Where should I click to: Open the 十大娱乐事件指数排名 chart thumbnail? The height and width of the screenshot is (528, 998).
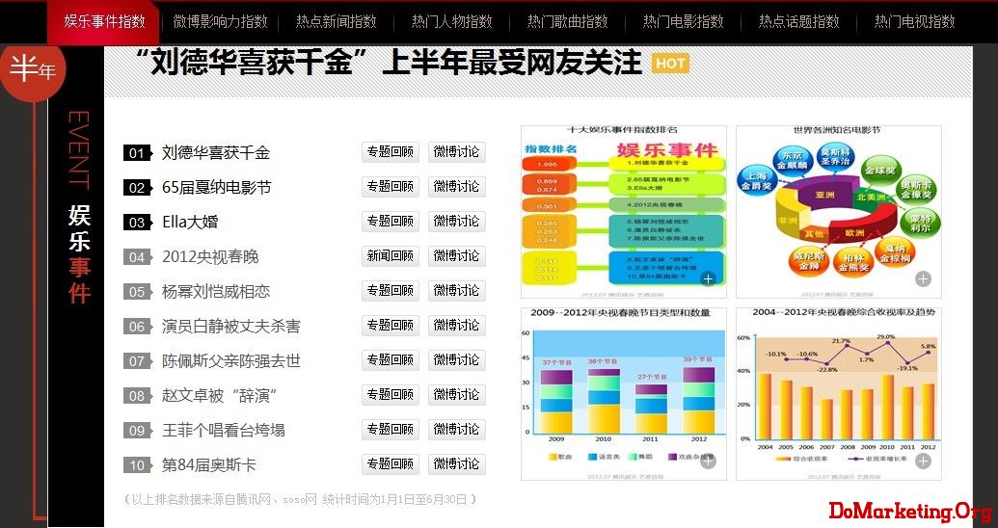[x=624, y=212]
